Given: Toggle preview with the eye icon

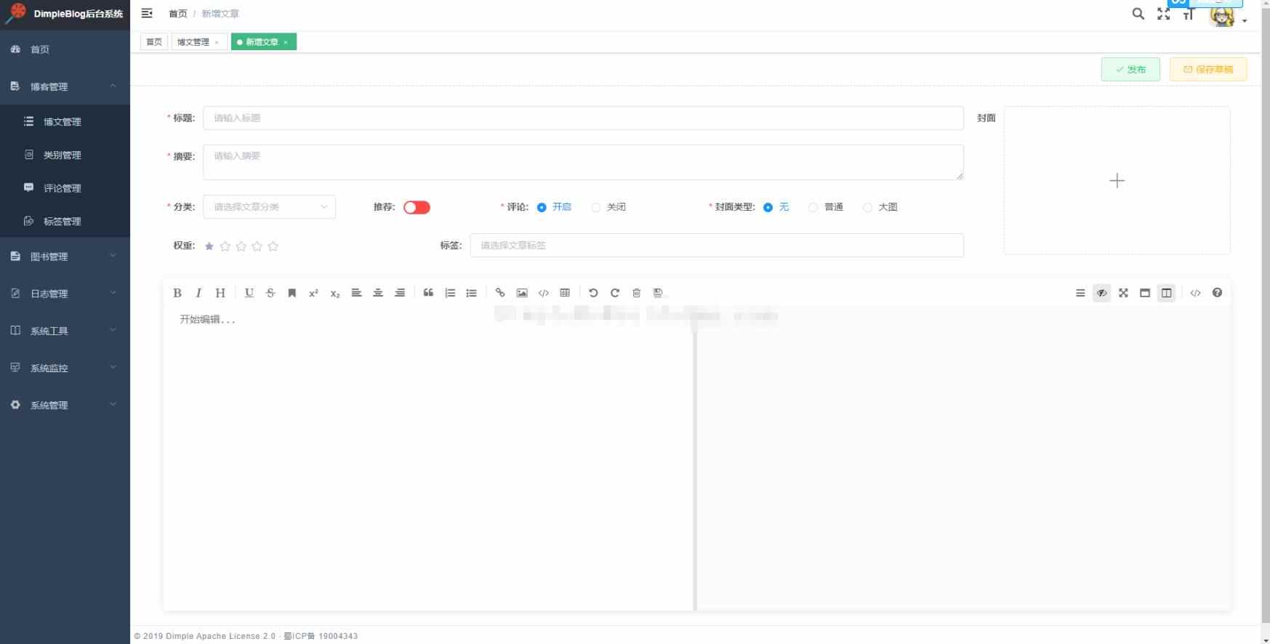Looking at the screenshot, I should tap(1102, 293).
